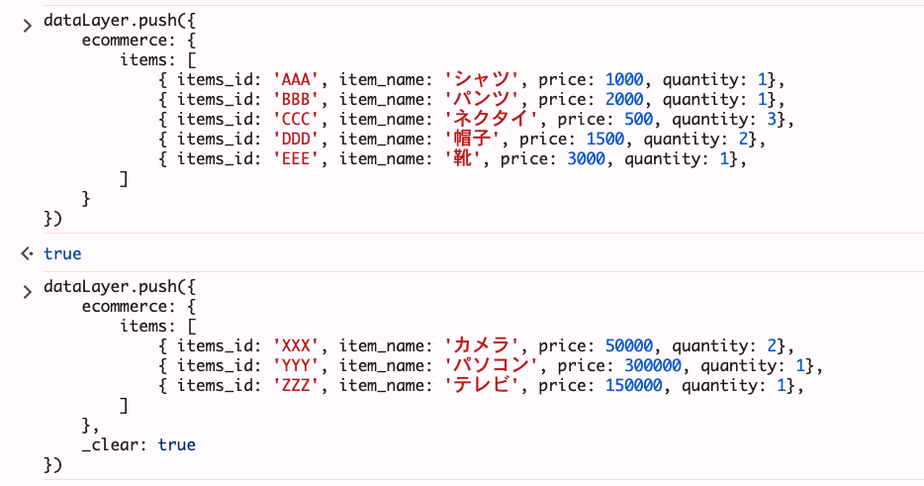Click the 'ZZZ' items_id string
This screenshot has width=924, height=486.
click(296, 385)
